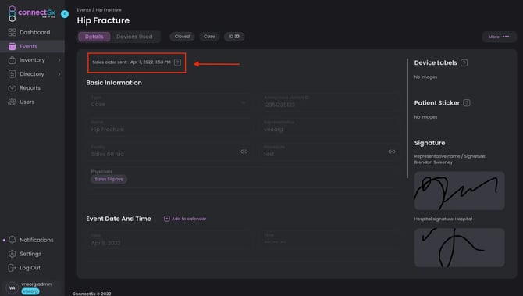Image resolution: width=523 pixels, height=296 pixels.
Task: Click the Anonymous patient ID field
Action: (329, 102)
